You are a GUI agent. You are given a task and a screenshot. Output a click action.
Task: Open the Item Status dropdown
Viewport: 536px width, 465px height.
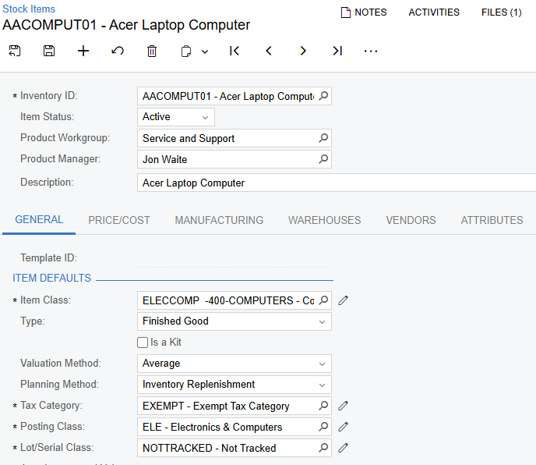[x=176, y=117]
